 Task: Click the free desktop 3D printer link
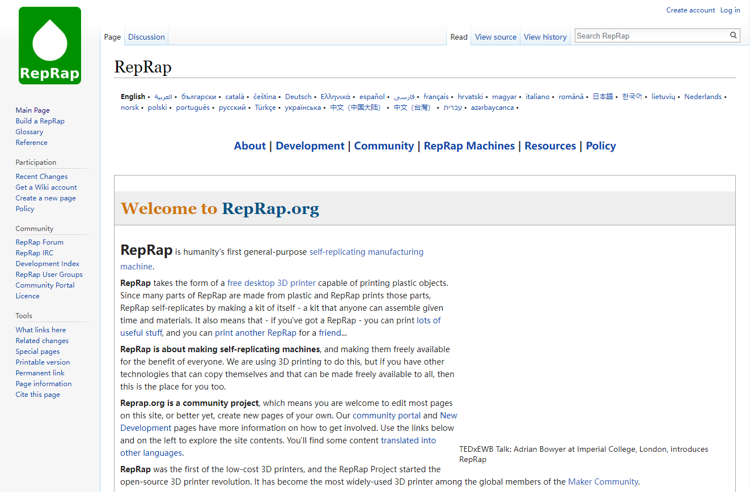271,283
